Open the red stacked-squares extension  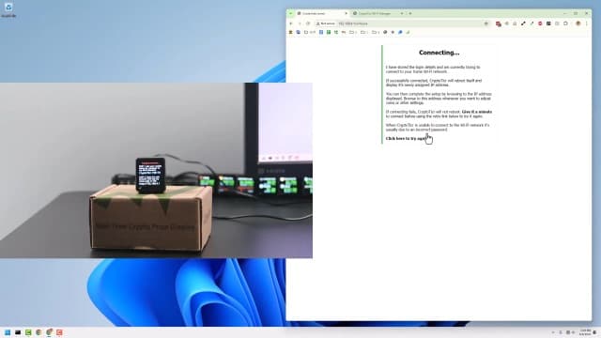499,23
